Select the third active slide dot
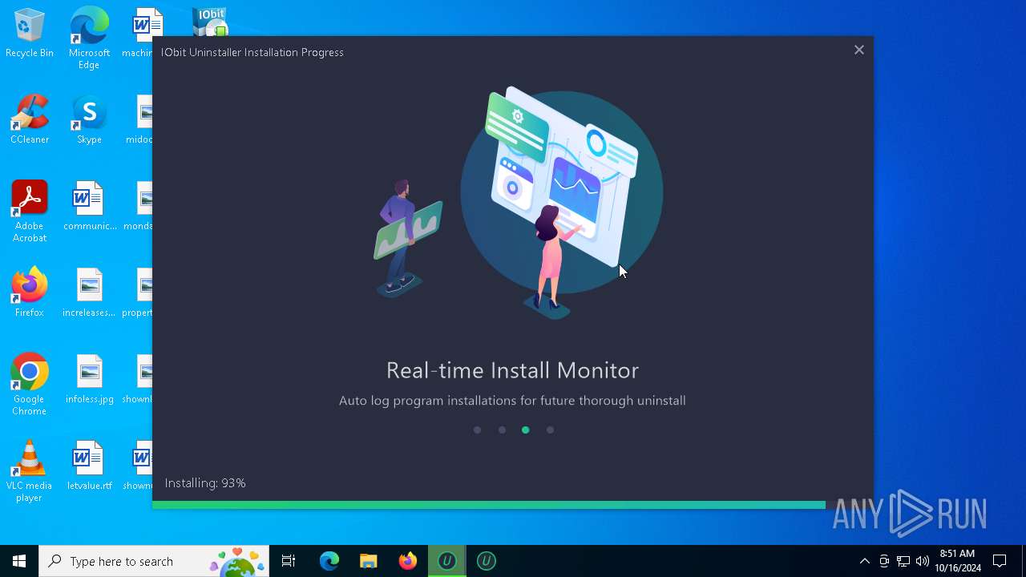Viewport: 1026px width, 577px height. [x=526, y=430]
